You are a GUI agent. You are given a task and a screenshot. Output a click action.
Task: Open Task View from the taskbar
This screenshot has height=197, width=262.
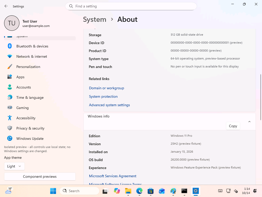[x=106, y=191]
